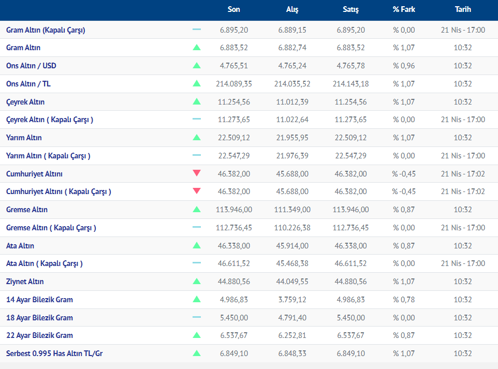Click the Tarih column header
This screenshot has width=498, height=369.
(463, 9)
